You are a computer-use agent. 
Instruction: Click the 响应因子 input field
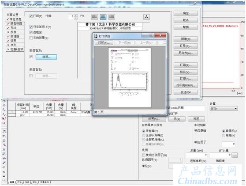click(x=228, y=144)
